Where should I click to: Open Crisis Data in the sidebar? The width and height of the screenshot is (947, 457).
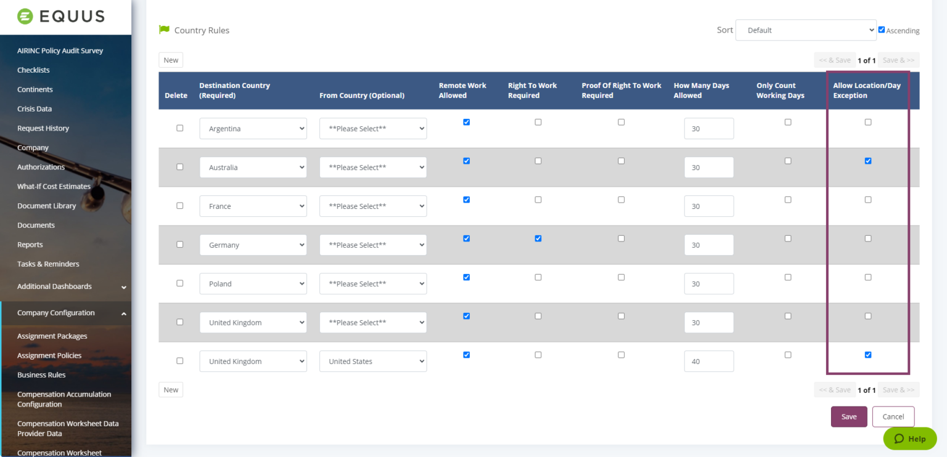point(35,109)
